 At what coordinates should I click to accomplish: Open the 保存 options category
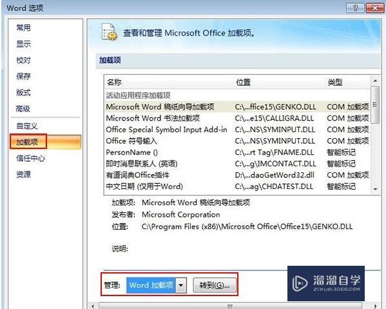pyautogui.click(x=23, y=76)
